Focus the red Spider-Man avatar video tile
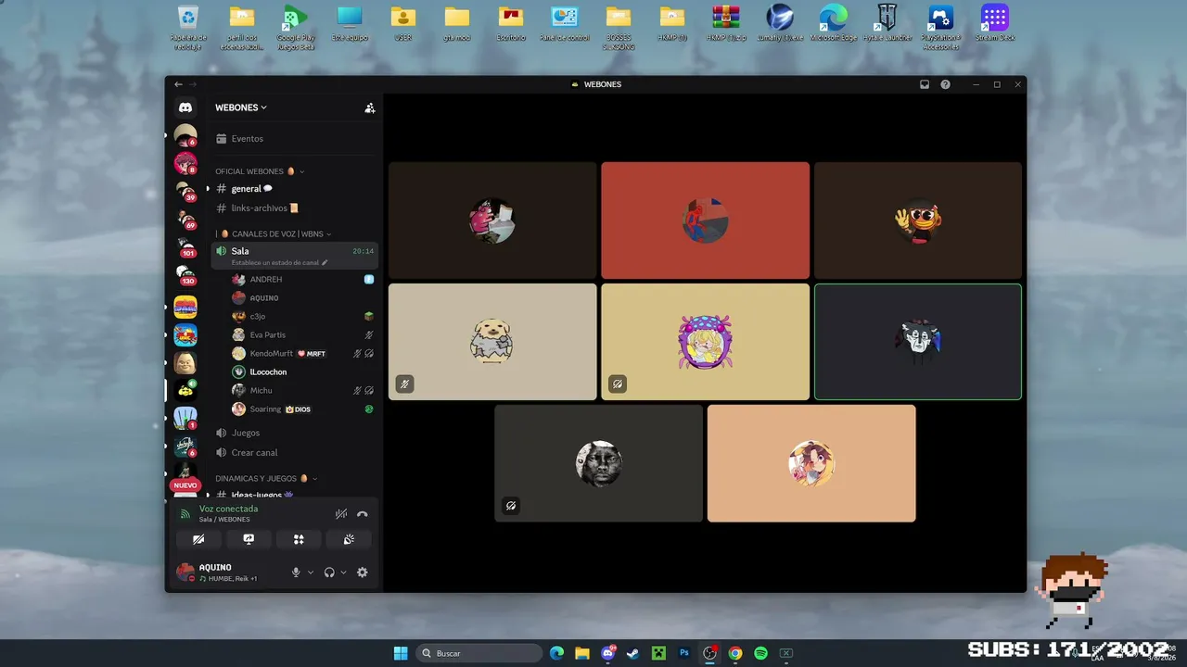This screenshot has width=1187, height=667. pyautogui.click(x=705, y=220)
